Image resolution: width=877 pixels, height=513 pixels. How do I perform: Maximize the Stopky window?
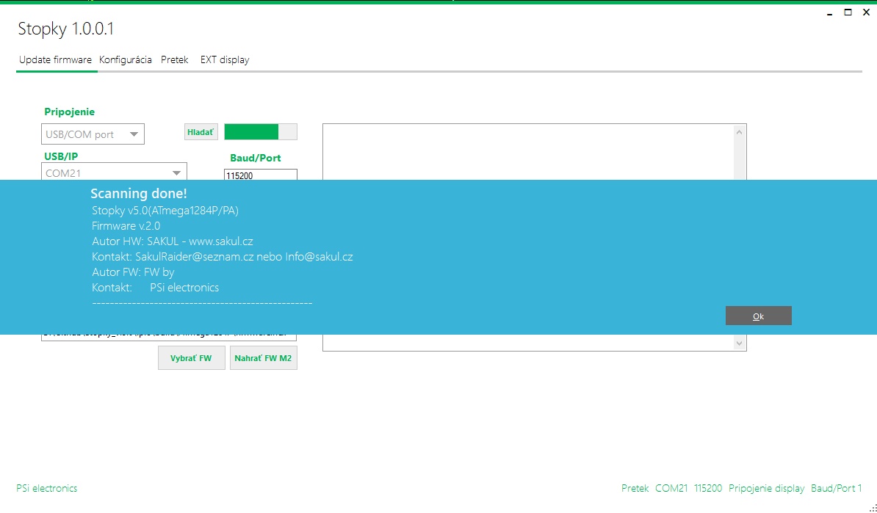pyautogui.click(x=848, y=12)
